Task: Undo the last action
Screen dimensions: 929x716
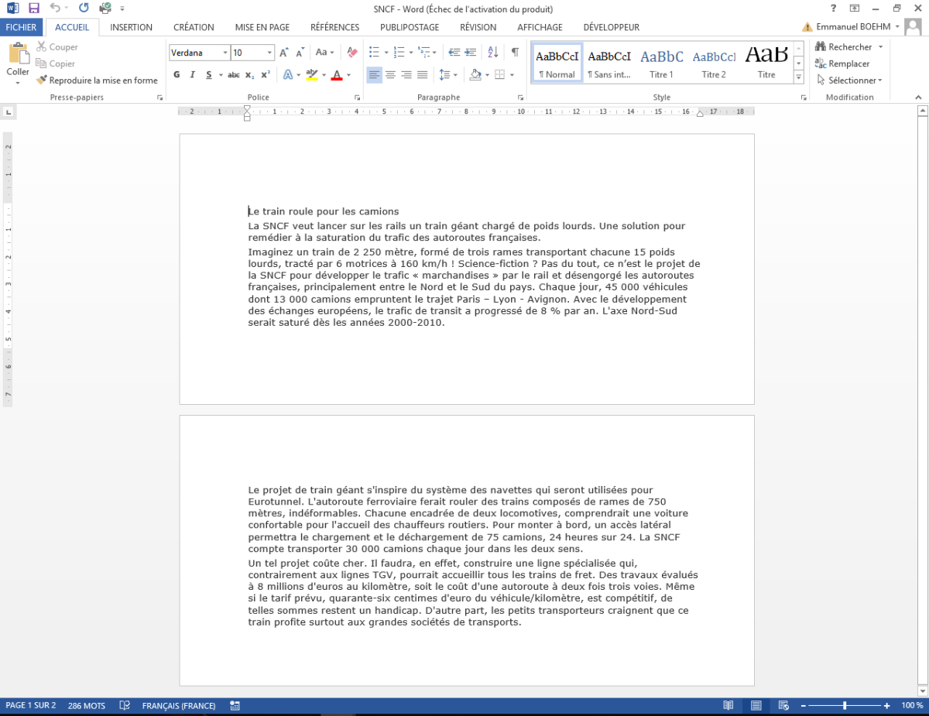Action: [x=55, y=9]
